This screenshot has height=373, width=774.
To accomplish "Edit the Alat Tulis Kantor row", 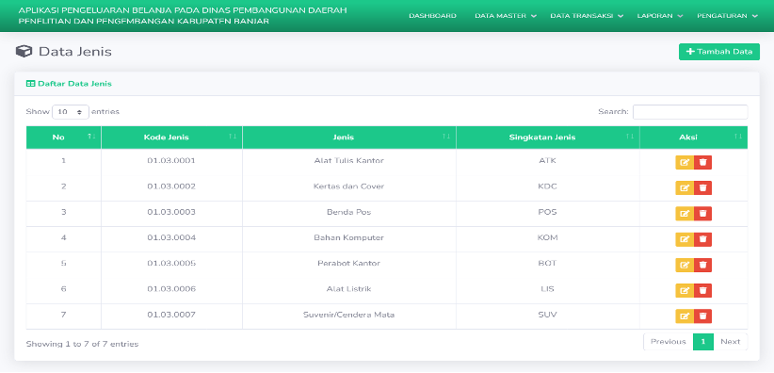I will point(685,162).
